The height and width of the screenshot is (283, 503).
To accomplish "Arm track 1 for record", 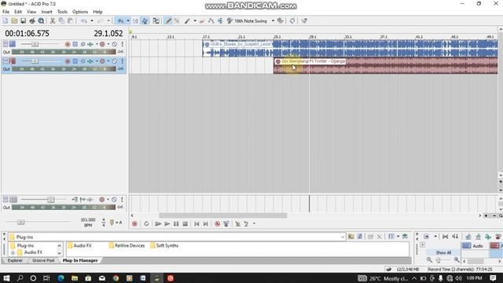I will (x=68, y=44).
